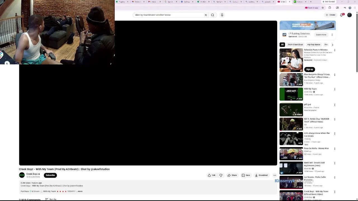Open Chrome three-dot menu
The width and height of the screenshot is (358, 201).
tap(355, 8)
